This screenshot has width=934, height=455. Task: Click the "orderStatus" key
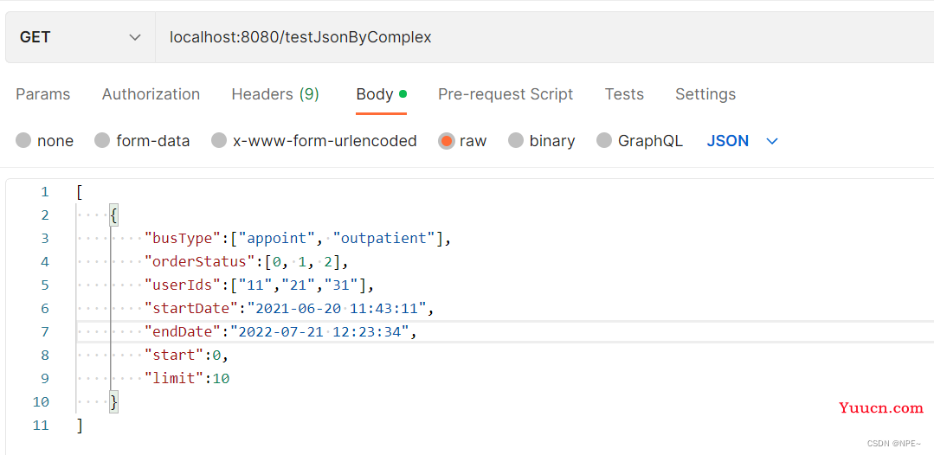point(200,262)
